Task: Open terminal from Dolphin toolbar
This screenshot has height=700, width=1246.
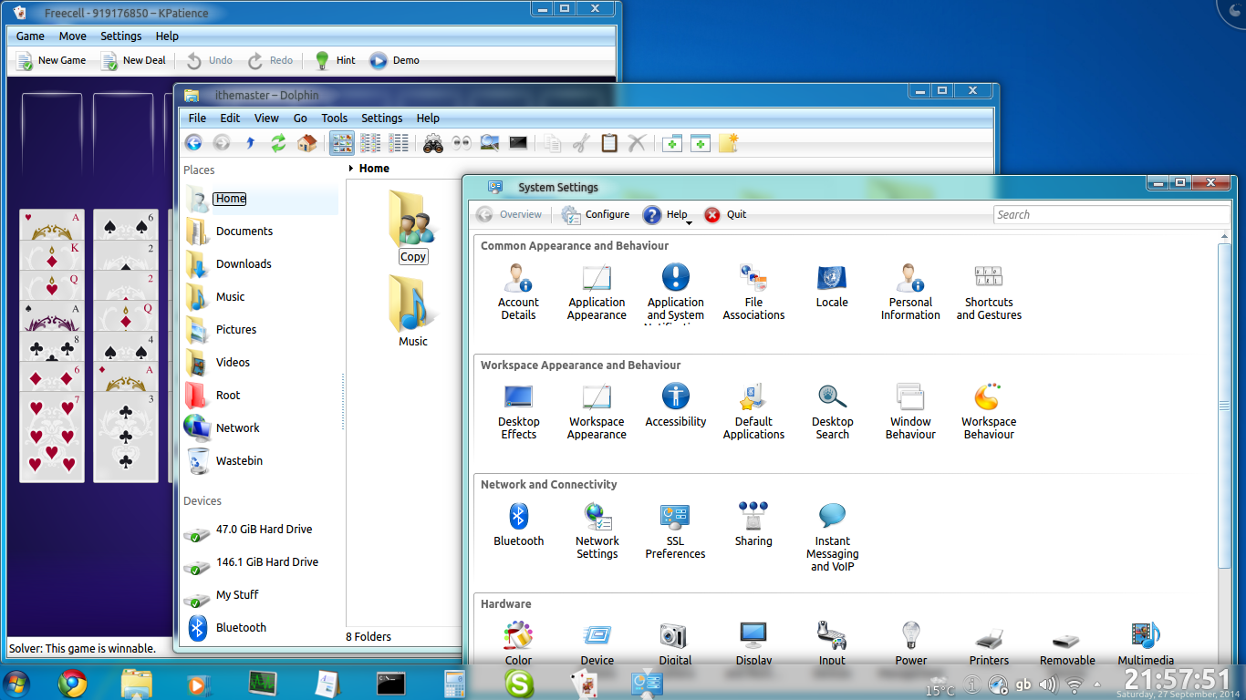Action: (518, 142)
